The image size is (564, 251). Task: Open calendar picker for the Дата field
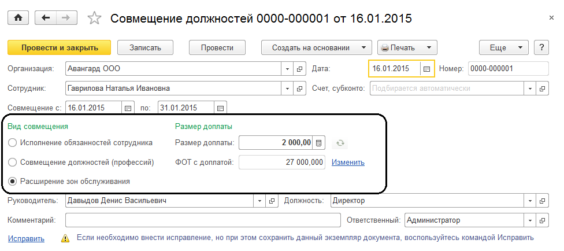point(427,69)
